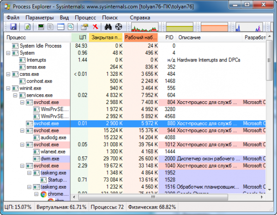Screen dimensions: 277x215
Task: Open the System Information graph icon
Action: point(41,27)
